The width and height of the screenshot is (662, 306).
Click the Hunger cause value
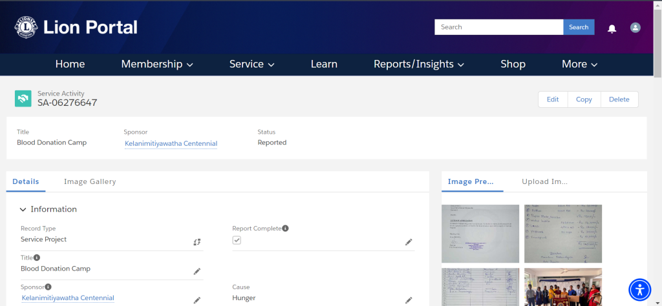(244, 298)
